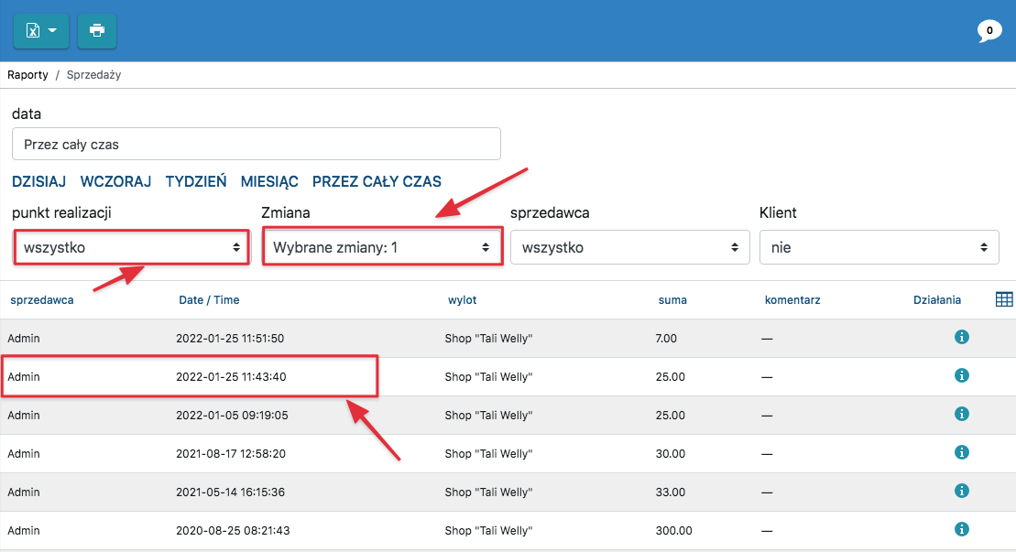The width and height of the screenshot is (1016, 552).
Task: Sort table by the suma column header
Action: tap(672, 300)
